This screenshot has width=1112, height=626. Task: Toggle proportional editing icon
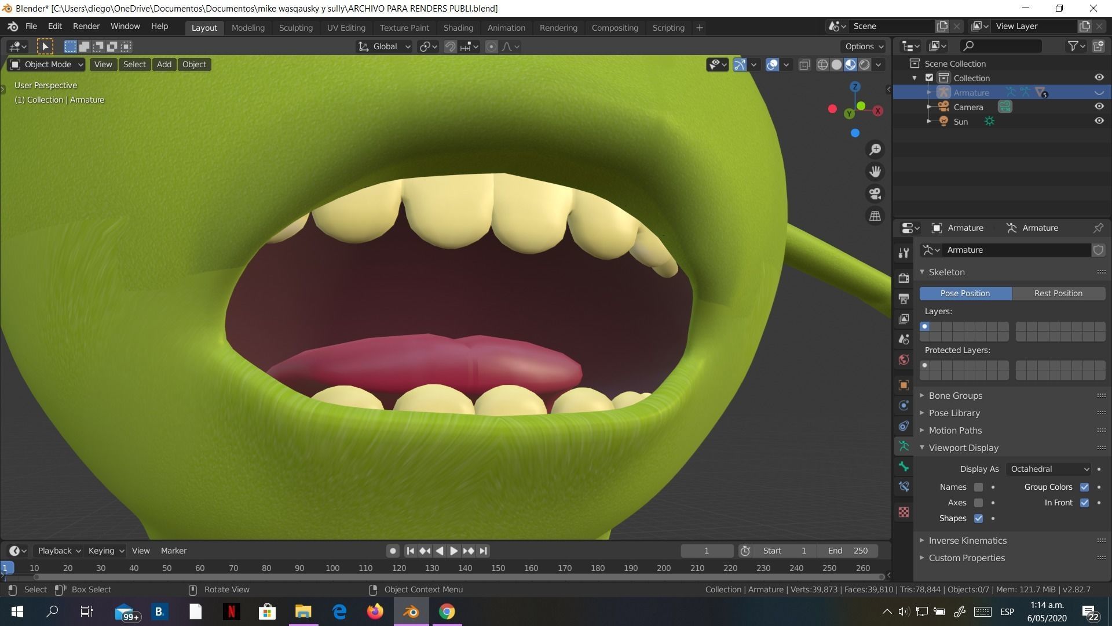coord(491,46)
